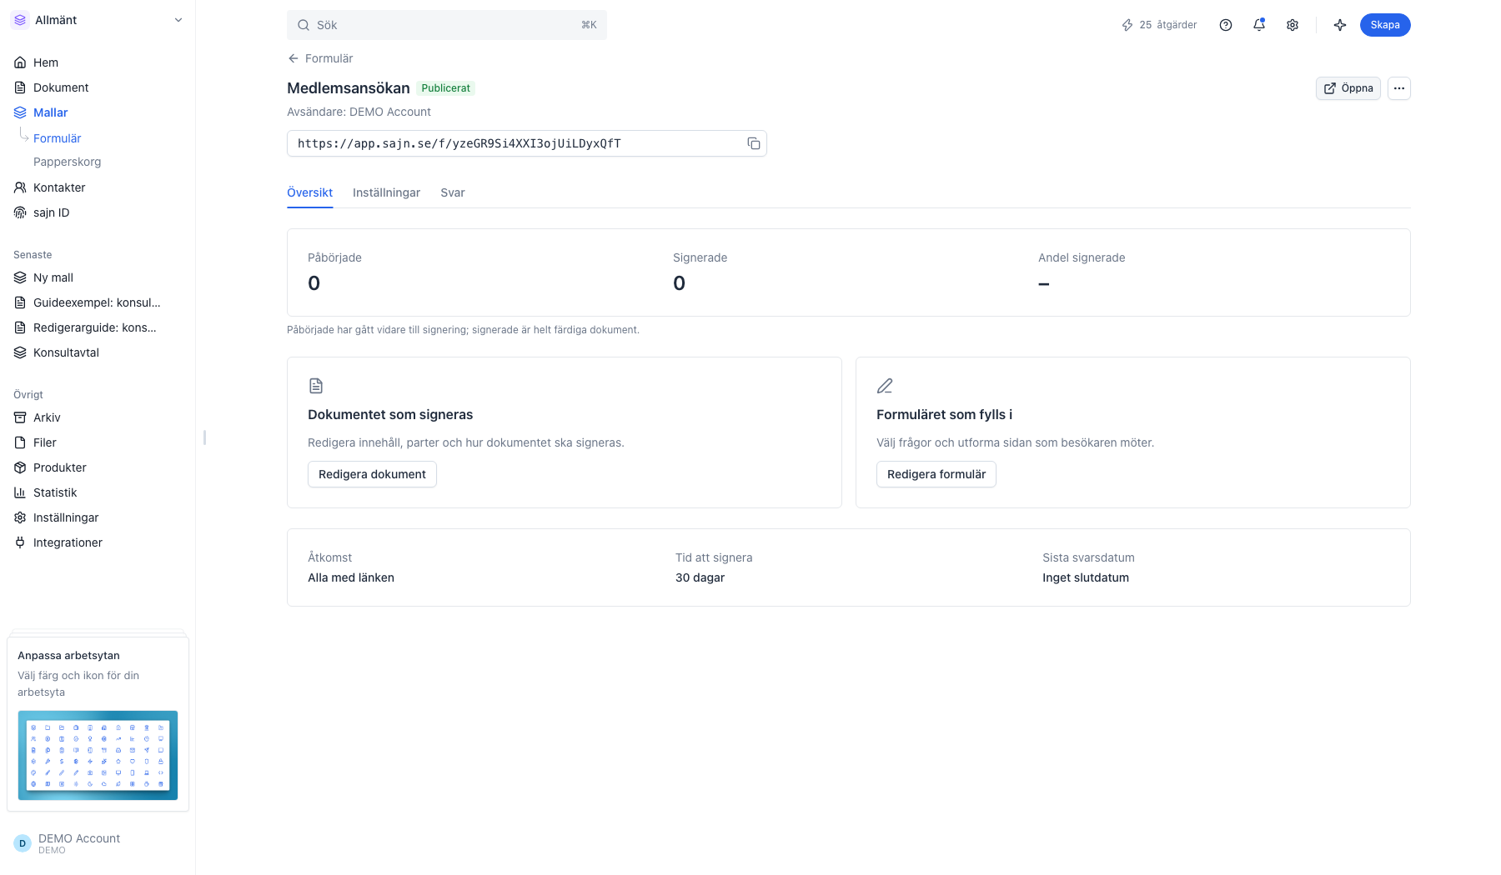Switch to the Inställningar tab
The width and height of the screenshot is (1501, 875).
point(386,192)
